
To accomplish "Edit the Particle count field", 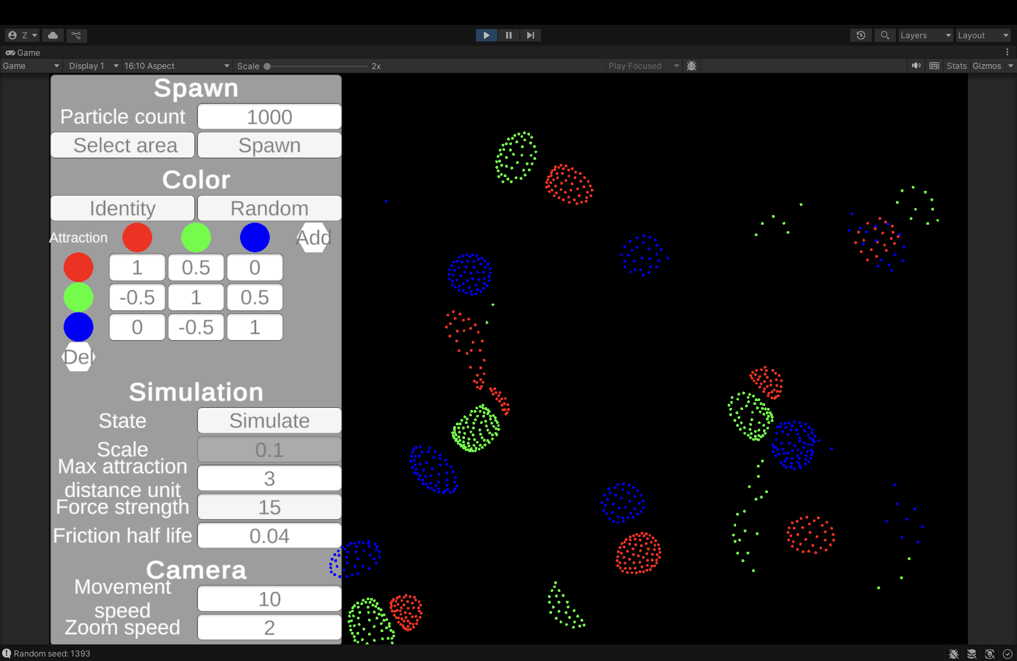I will [269, 116].
